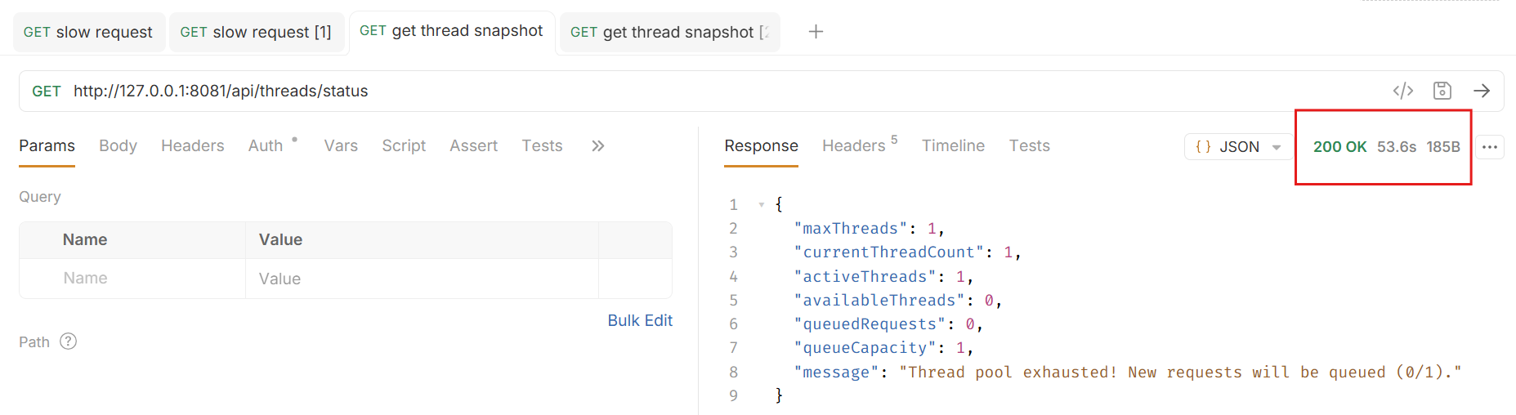Screen dimensions: 1516x415
Task: Open the 'slow request [1]' tab
Action: pos(256,33)
